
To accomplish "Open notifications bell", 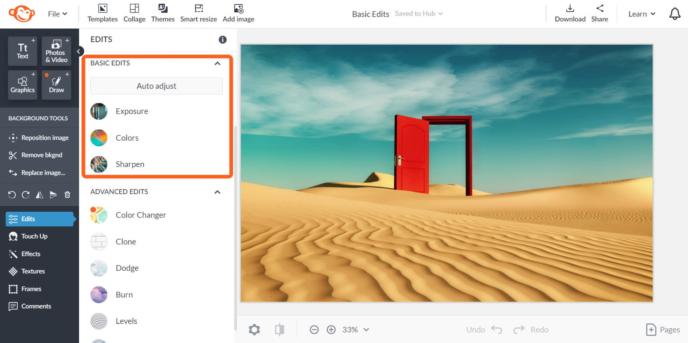I will pyautogui.click(x=674, y=14).
